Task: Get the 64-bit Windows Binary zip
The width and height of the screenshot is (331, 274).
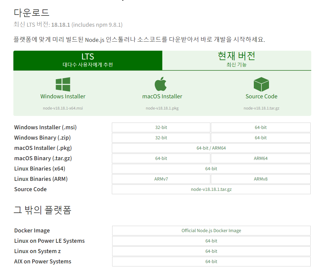Action: pos(260,137)
